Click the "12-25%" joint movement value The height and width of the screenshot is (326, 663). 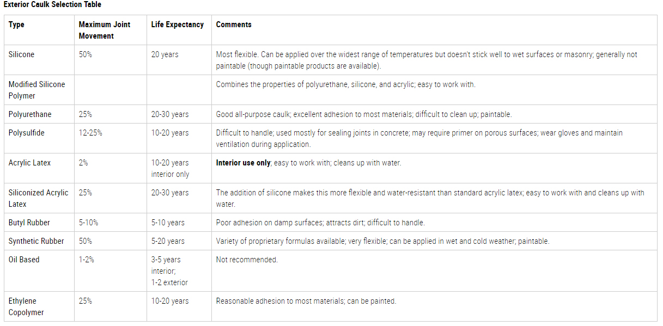point(90,133)
